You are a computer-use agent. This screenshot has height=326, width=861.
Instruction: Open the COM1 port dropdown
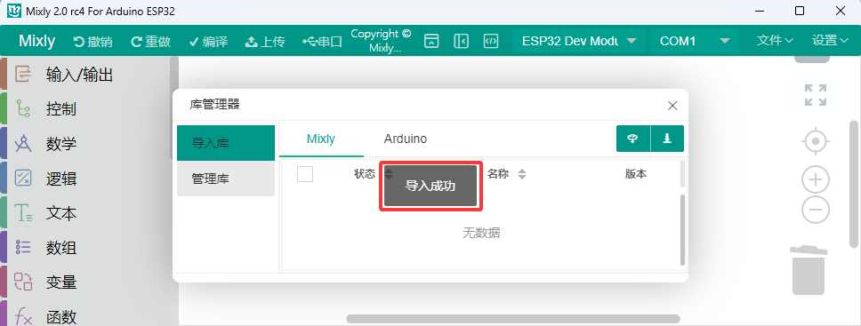[x=695, y=41]
